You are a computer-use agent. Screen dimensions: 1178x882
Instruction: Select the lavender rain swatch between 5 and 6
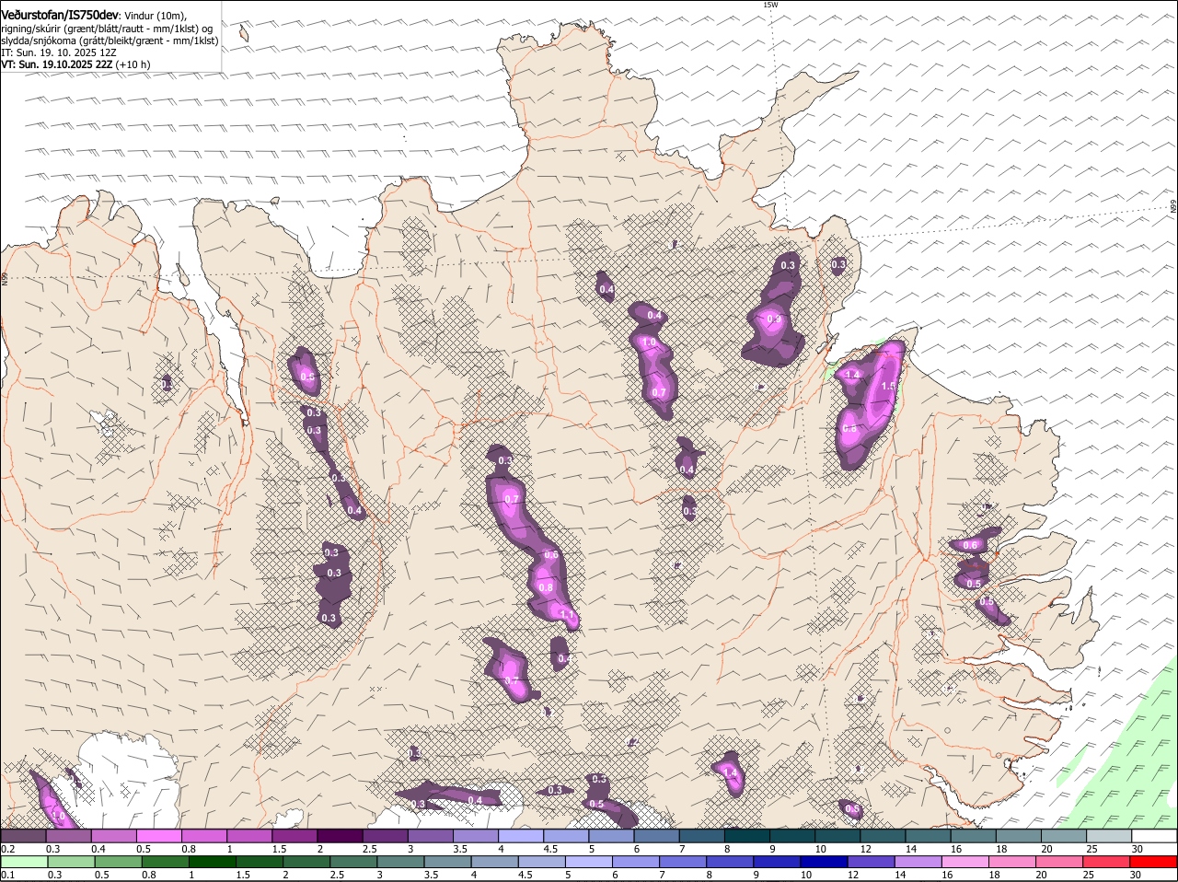click(x=588, y=862)
